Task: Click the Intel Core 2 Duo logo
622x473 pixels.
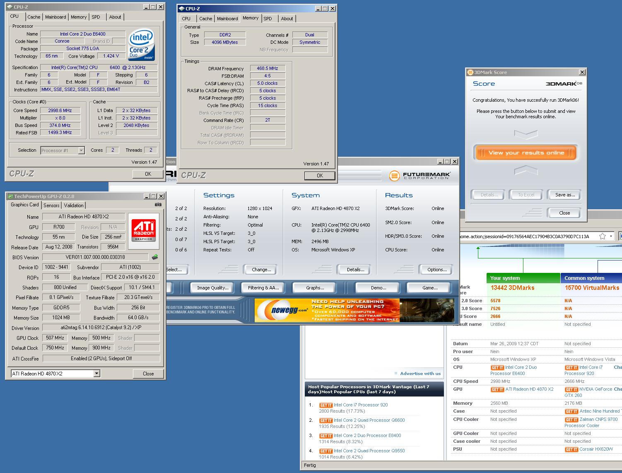Action: [x=141, y=45]
